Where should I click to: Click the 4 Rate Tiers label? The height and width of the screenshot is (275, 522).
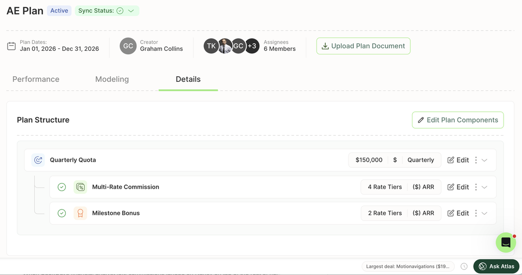(x=385, y=187)
